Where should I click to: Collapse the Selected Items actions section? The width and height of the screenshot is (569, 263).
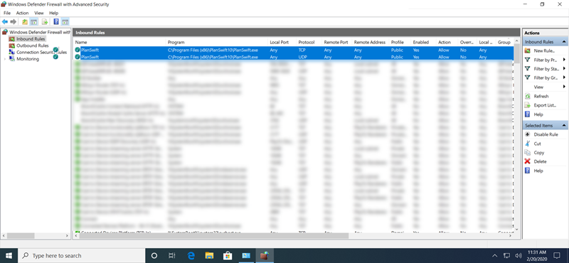tap(564, 126)
